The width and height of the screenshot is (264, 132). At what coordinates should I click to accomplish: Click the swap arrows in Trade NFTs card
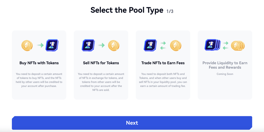[163, 46]
